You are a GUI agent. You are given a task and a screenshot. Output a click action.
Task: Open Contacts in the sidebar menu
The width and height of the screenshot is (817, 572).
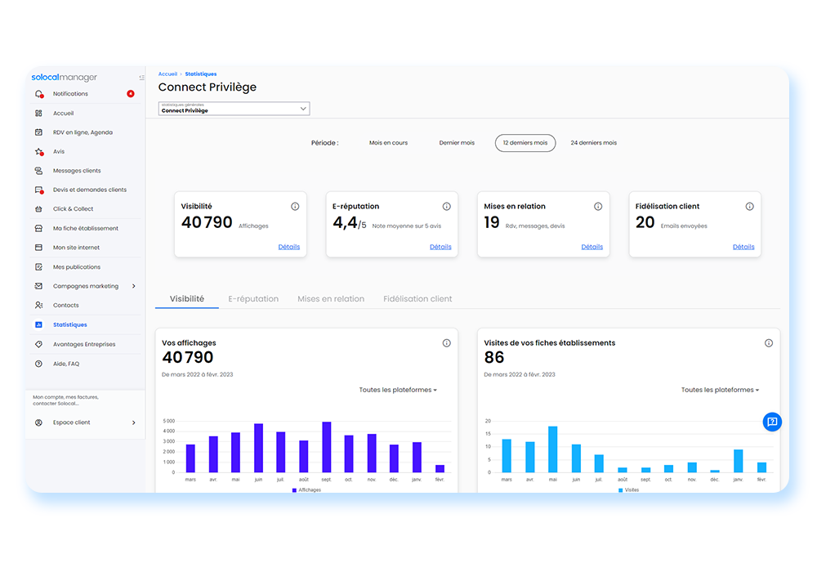point(65,306)
